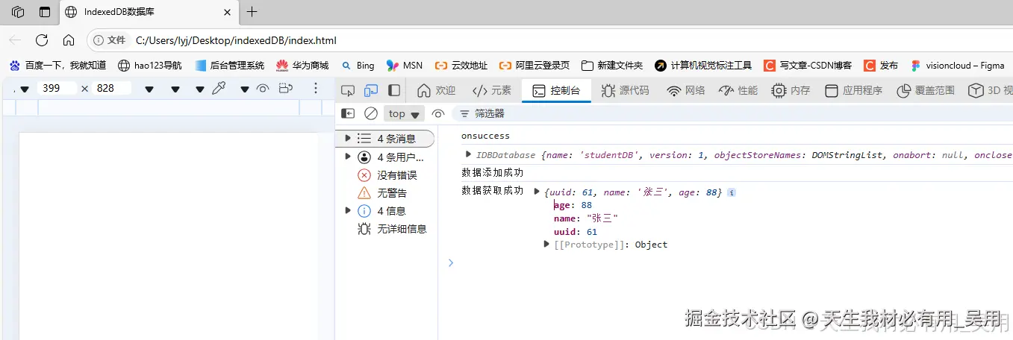Open the 计算机视觉标注工具 bookmark
1013x340 pixels.
(x=703, y=66)
